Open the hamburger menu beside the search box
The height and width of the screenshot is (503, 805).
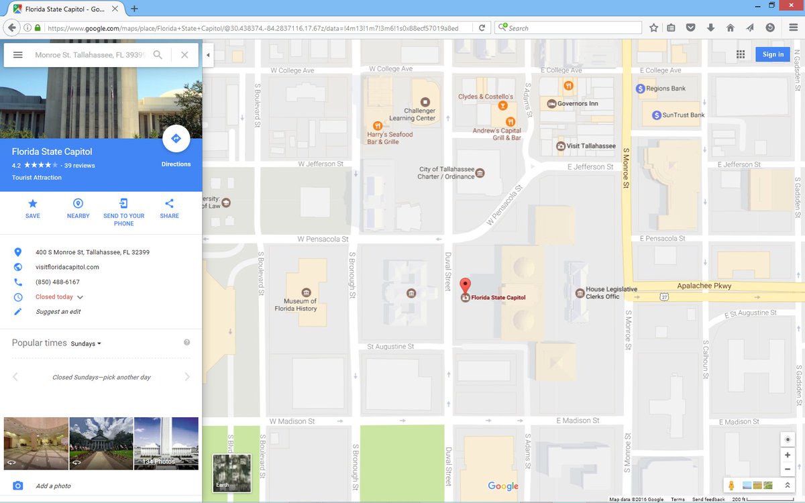(x=17, y=55)
